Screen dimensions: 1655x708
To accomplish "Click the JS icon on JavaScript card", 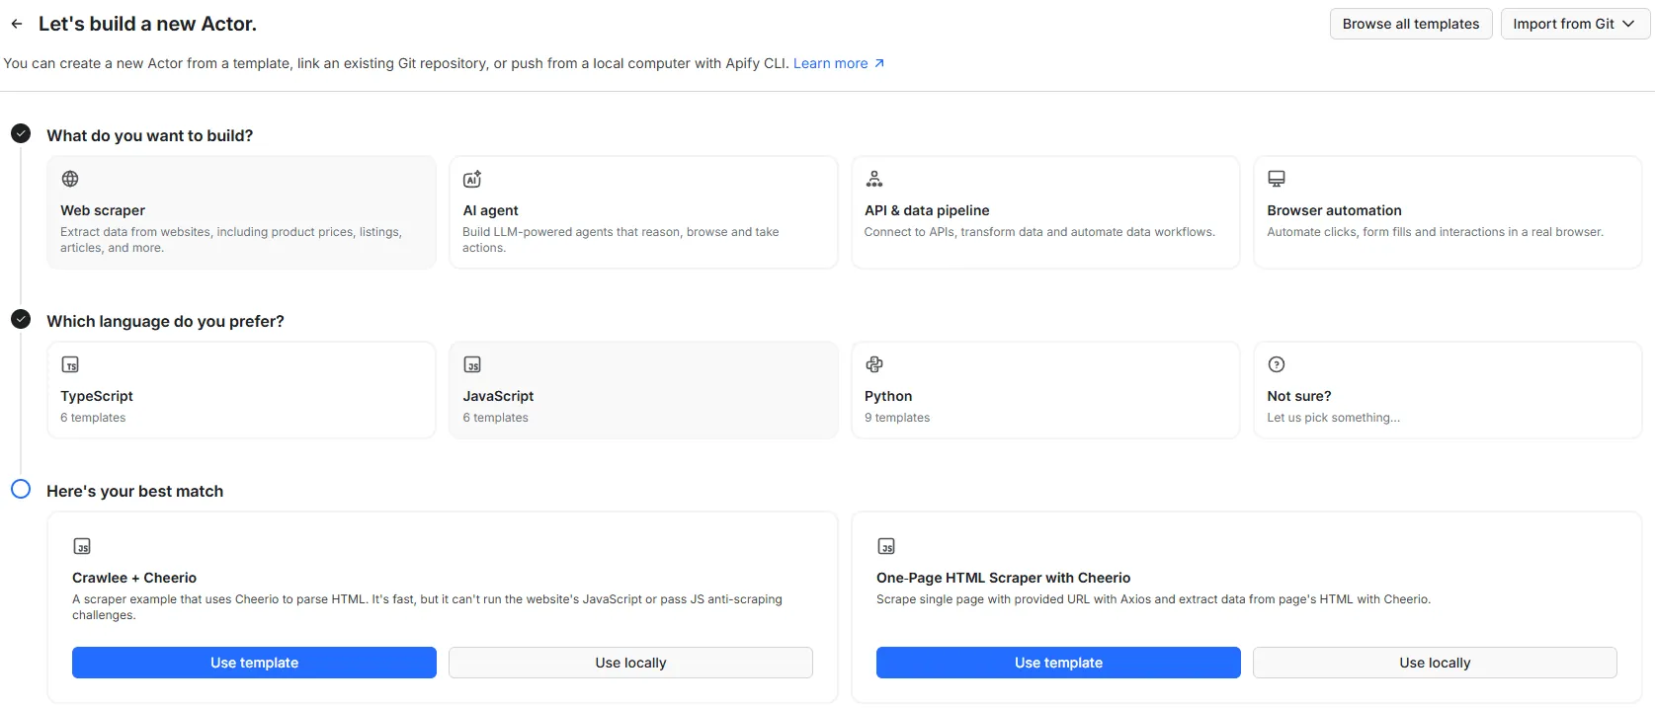I will click(472, 364).
